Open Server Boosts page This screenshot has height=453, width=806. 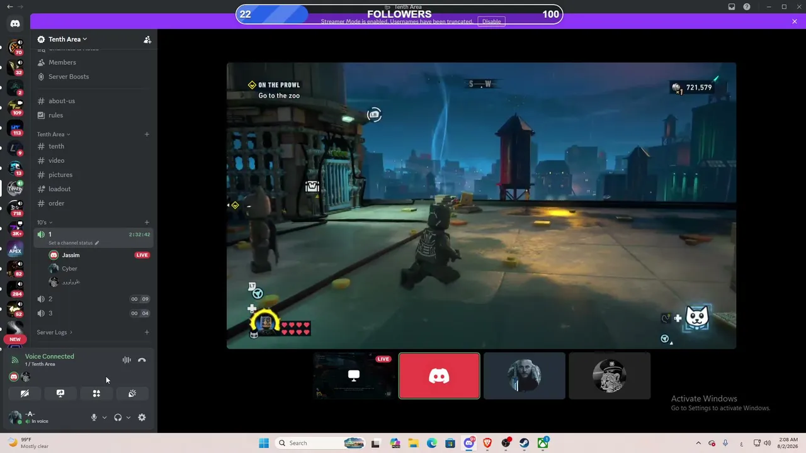(93, 77)
